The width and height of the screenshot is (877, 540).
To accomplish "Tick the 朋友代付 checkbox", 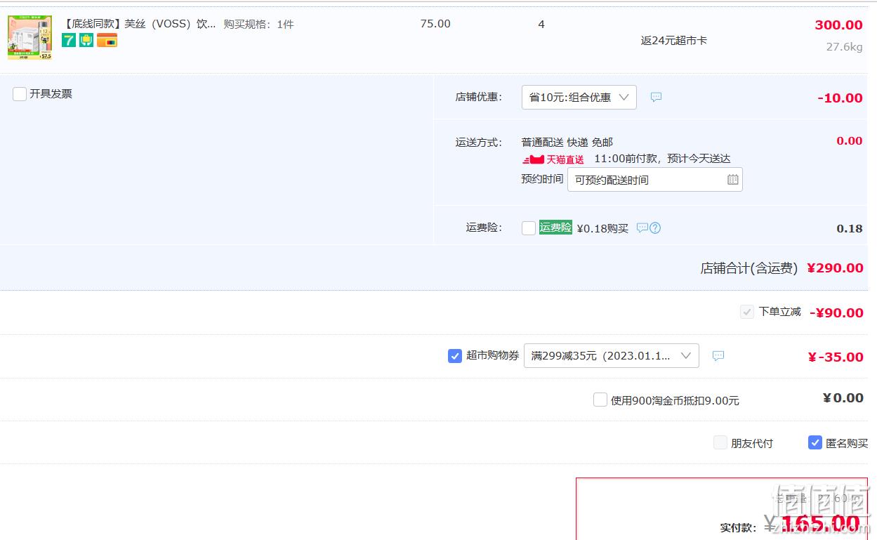I will [x=720, y=442].
